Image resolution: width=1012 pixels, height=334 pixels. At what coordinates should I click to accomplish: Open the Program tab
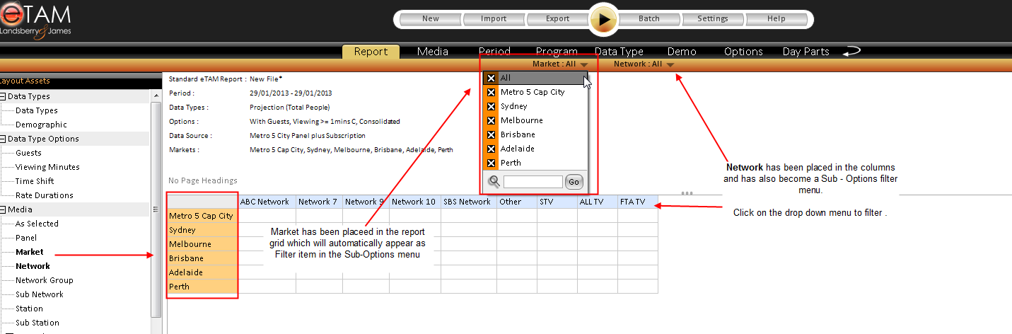557,52
